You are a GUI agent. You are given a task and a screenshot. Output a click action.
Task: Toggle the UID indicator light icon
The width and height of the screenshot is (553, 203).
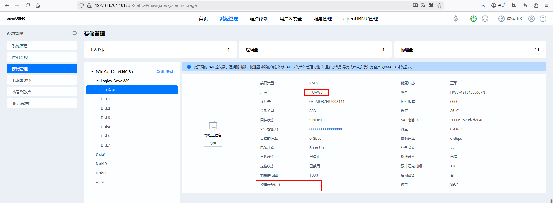(485, 19)
